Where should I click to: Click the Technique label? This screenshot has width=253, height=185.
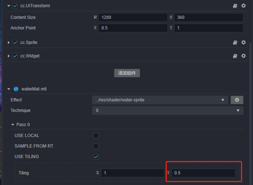(20, 110)
